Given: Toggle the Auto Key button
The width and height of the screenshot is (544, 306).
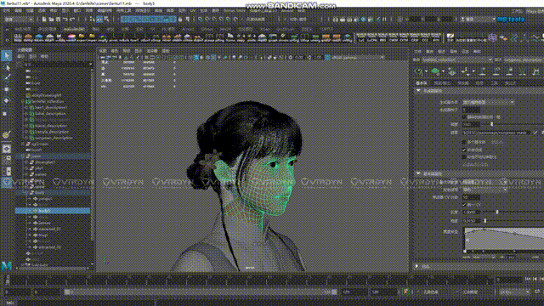Looking at the screenshot, I should point(405,292).
